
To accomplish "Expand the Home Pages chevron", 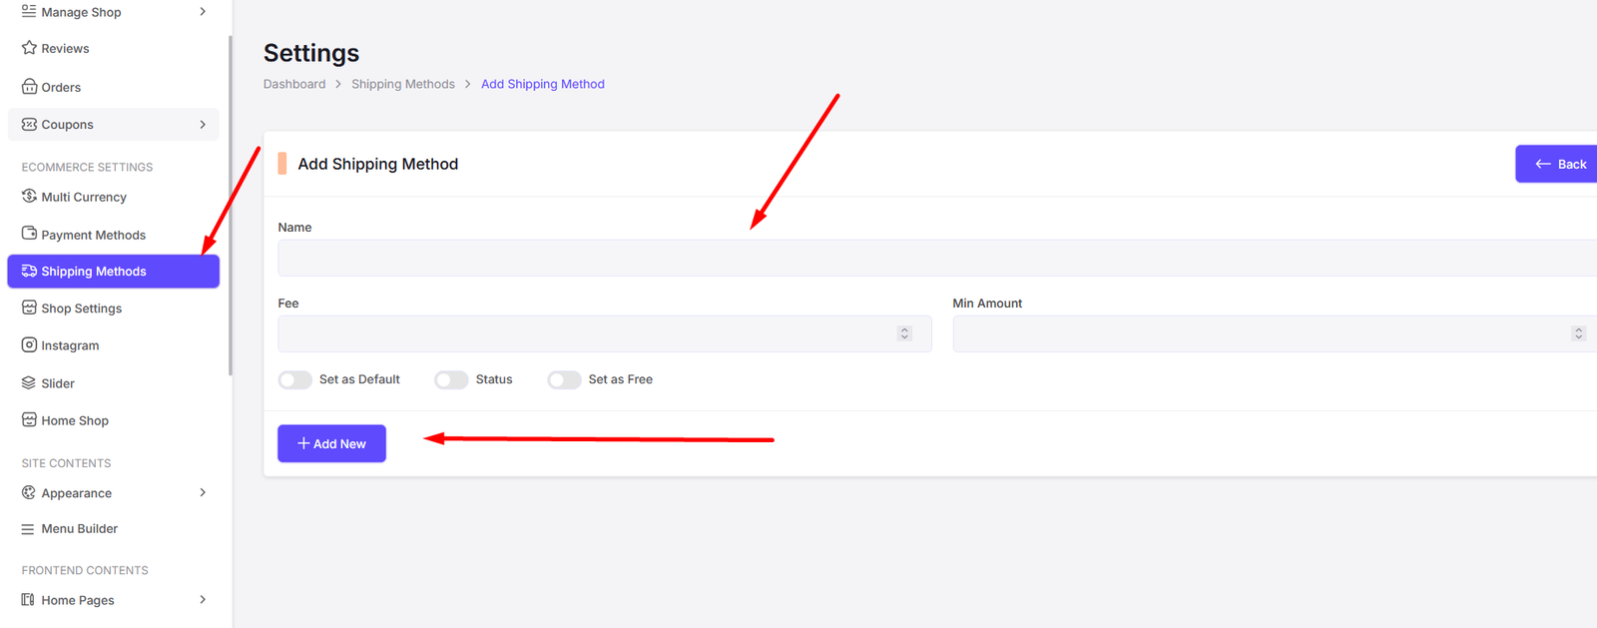I will tap(203, 600).
